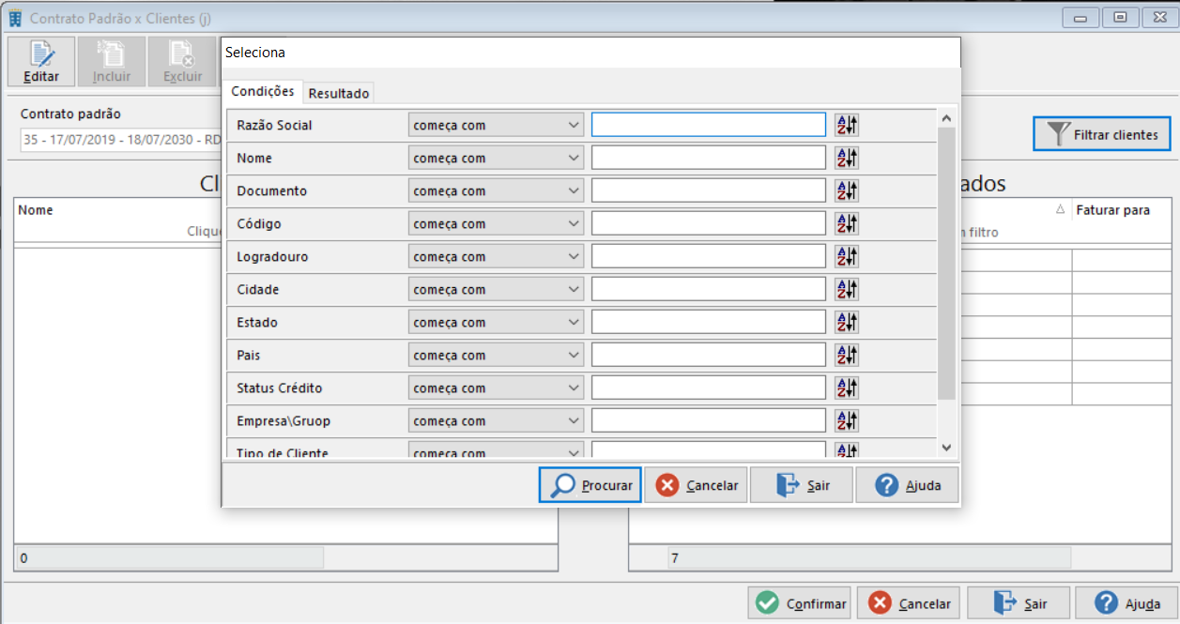Viewport: 1180px width, 624px height.
Task: Click the sort icon for Nome row
Action: [847, 158]
